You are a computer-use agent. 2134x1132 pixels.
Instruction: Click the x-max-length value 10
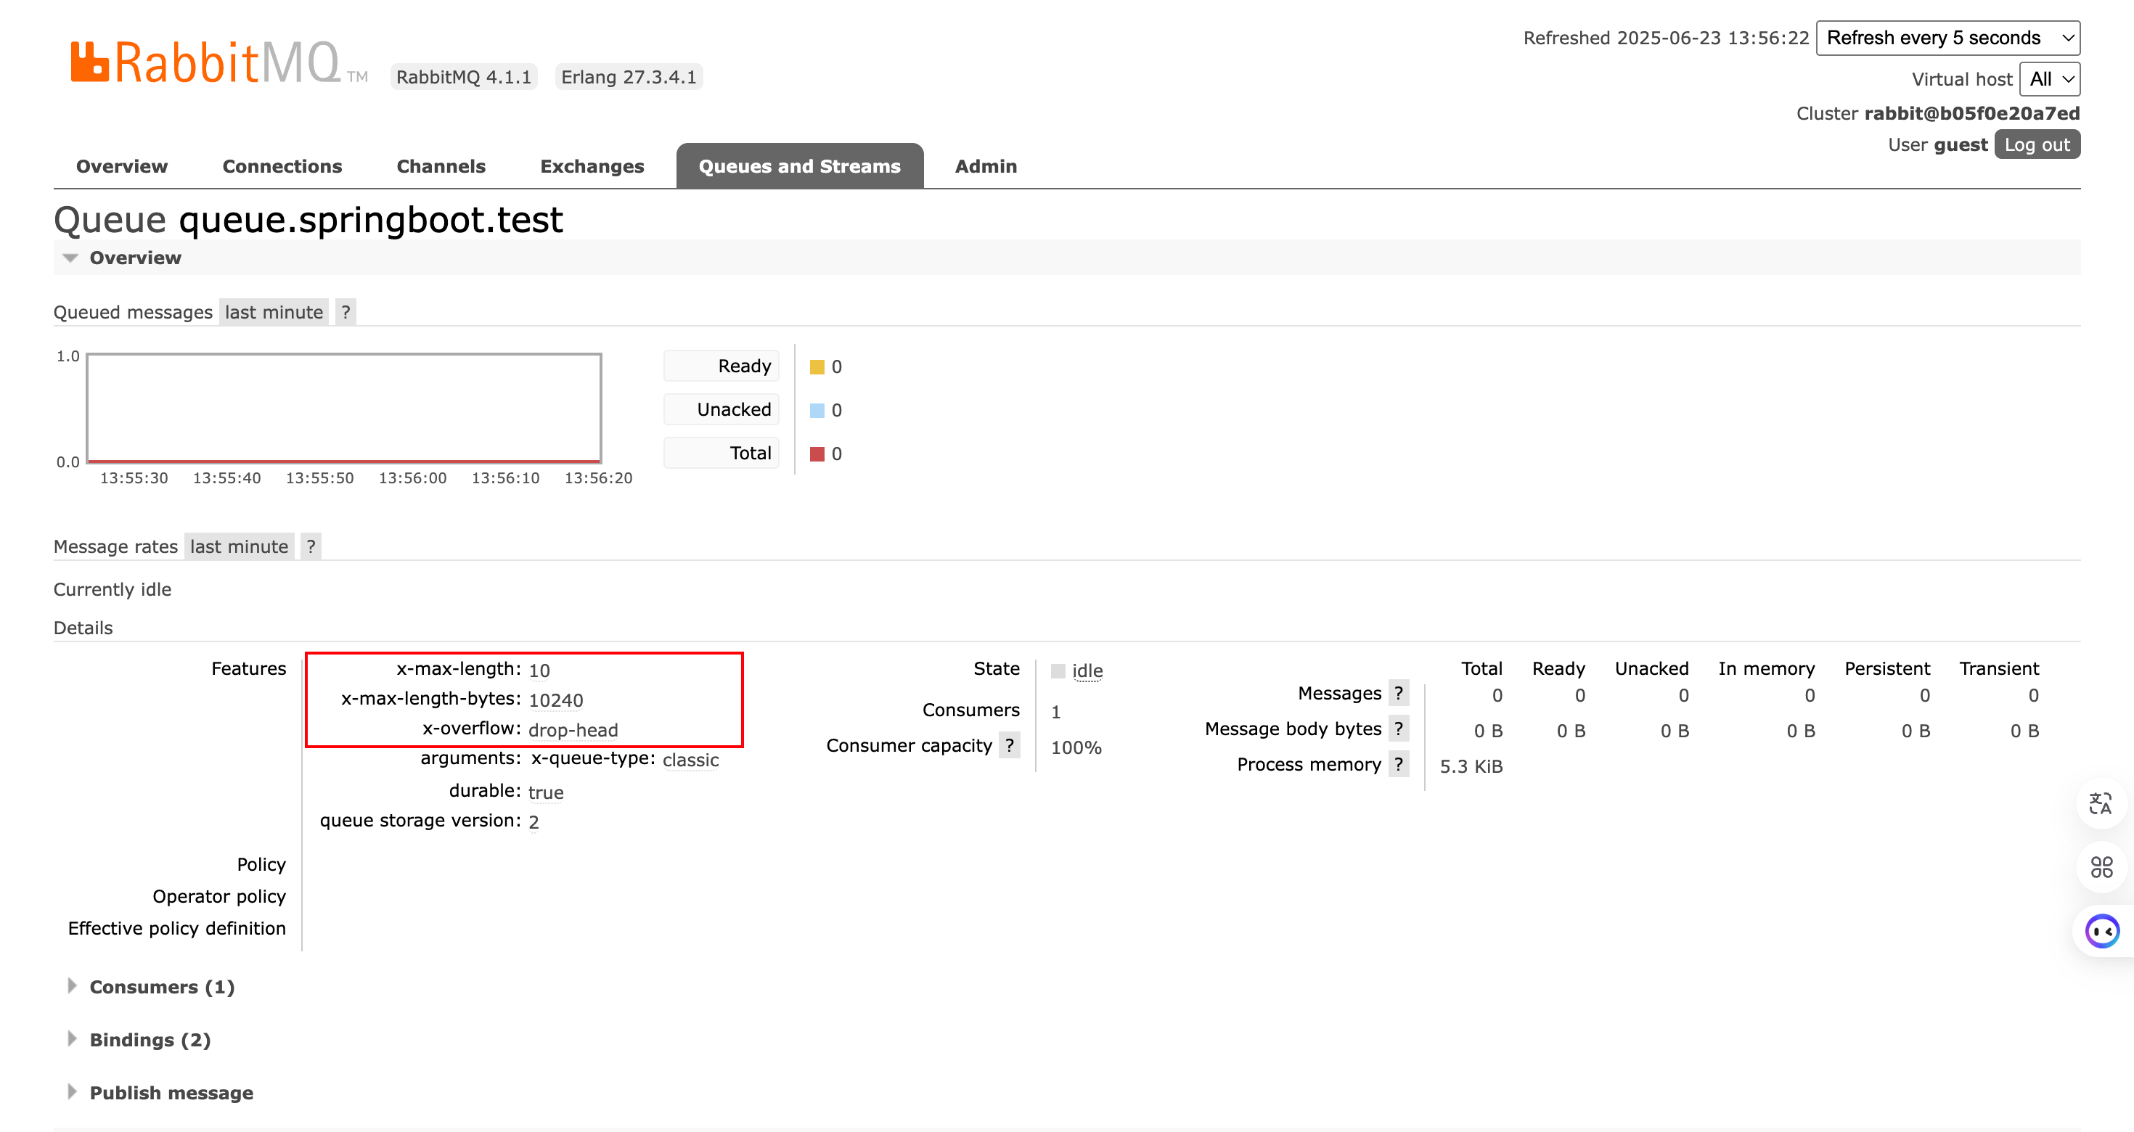pyautogui.click(x=539, y=670)
